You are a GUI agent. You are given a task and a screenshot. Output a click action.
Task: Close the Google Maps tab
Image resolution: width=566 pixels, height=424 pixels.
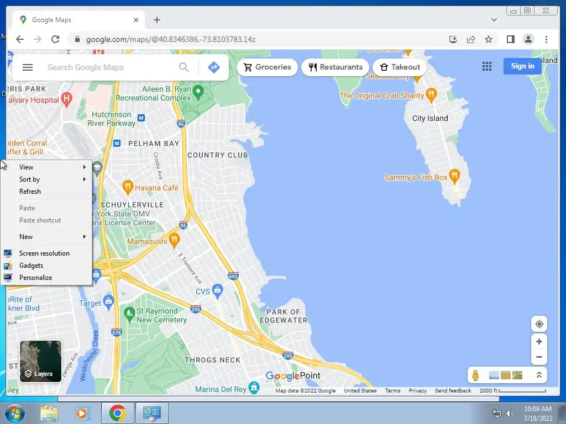pos(136,20)
